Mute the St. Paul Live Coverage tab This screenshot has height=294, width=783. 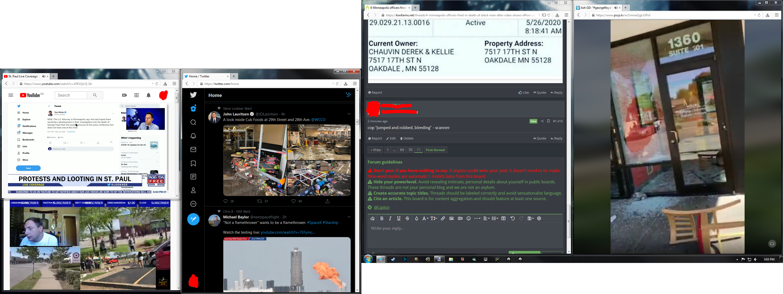43,76
